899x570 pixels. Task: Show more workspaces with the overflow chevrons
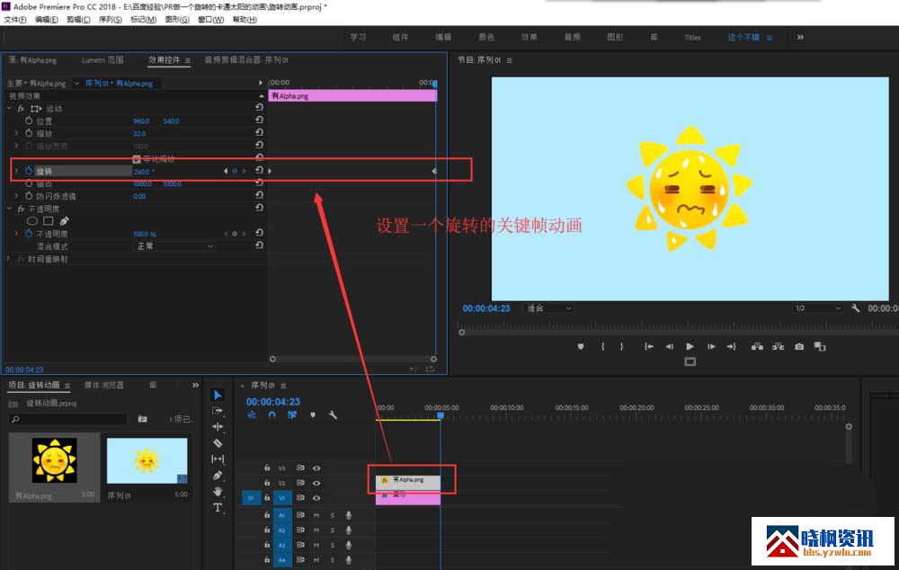pyautogui.click(x=800, y=37)
